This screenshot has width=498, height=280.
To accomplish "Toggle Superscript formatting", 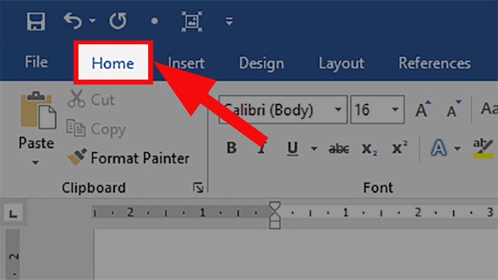I will pos(400,149).
